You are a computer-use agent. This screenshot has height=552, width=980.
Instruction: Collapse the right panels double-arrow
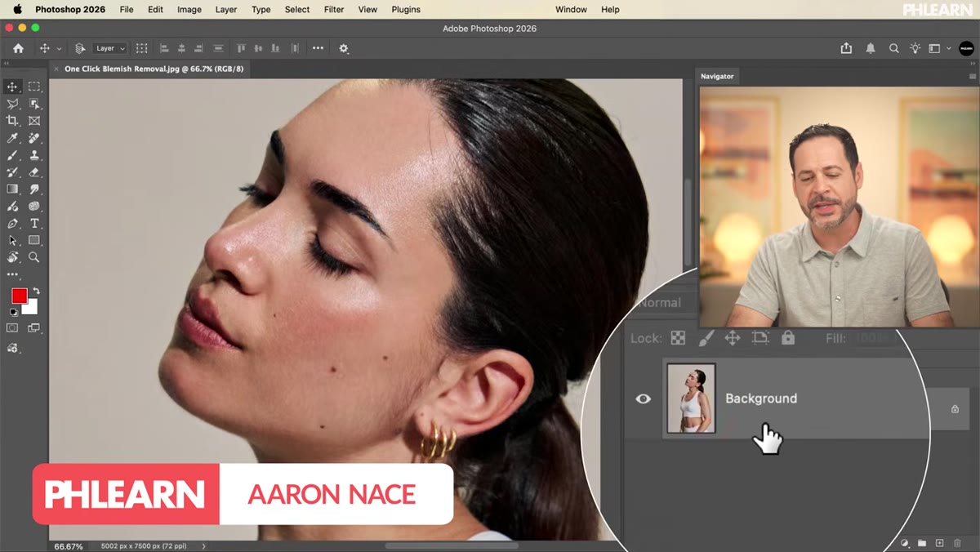coord(973,63)
